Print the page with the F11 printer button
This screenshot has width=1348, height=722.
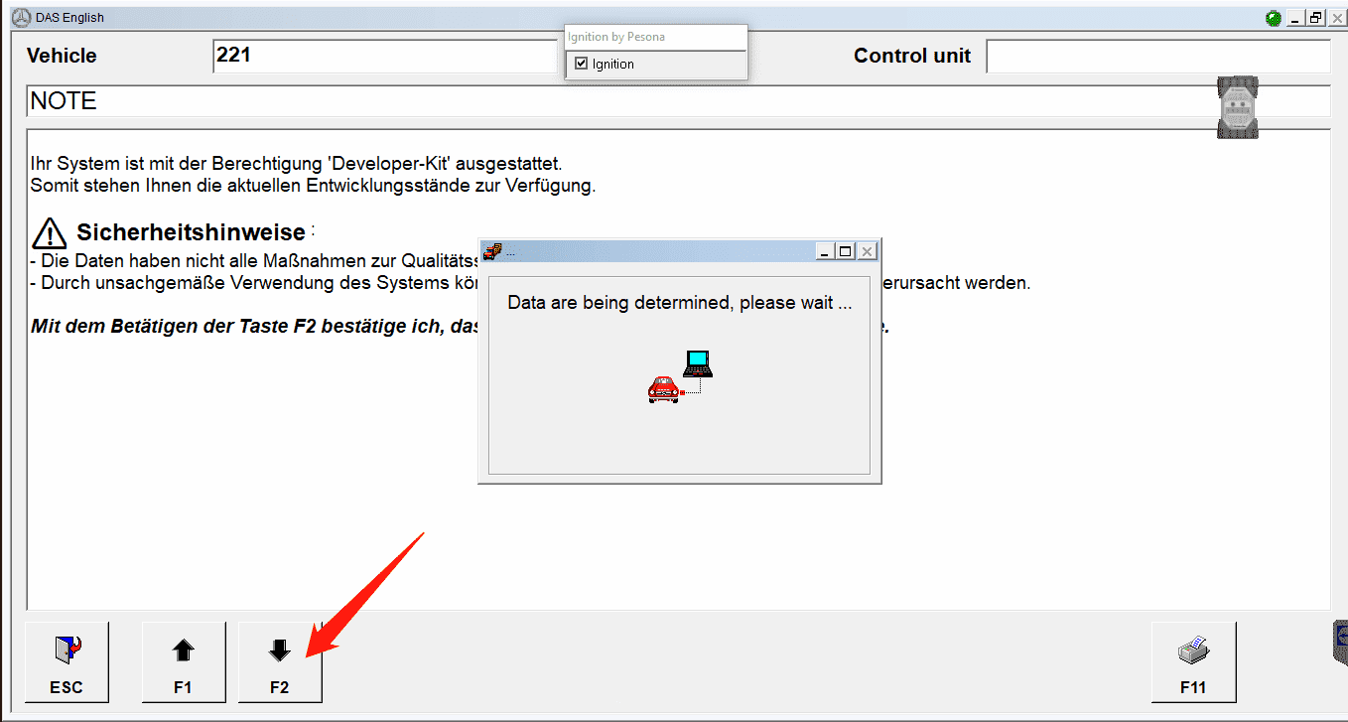(x=1193, y=662)
